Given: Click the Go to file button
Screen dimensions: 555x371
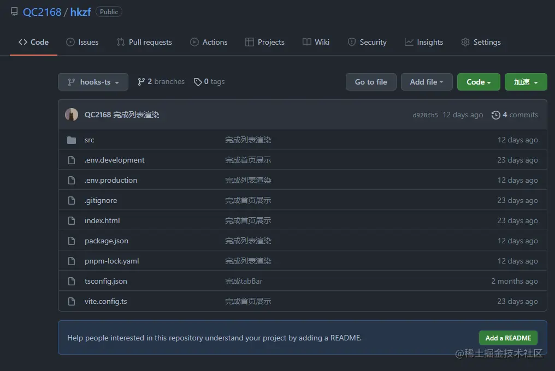Looking at the screenshot, I should tap(371, 82).
